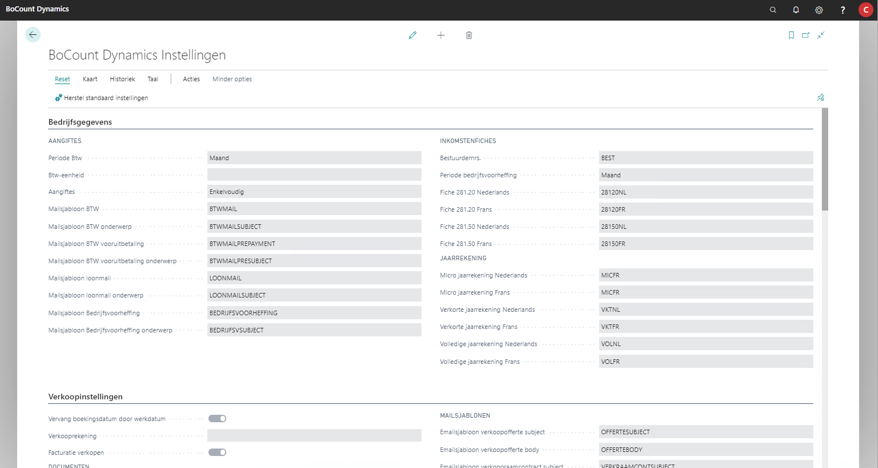This screenshot has height=468, width=878.
Task: Click the 28120NL field
Action: coord(706,192)
